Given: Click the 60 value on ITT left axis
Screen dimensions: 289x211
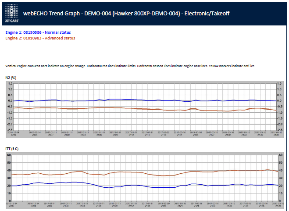Looking at the screenshot, I should (x=9, y=155).
